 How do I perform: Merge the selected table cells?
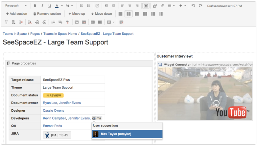pyautogui.click(x=77, y=22)
